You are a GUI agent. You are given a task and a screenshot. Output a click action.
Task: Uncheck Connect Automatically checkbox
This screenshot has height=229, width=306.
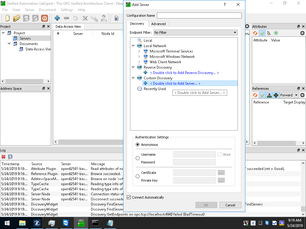(x=128, y=197)
